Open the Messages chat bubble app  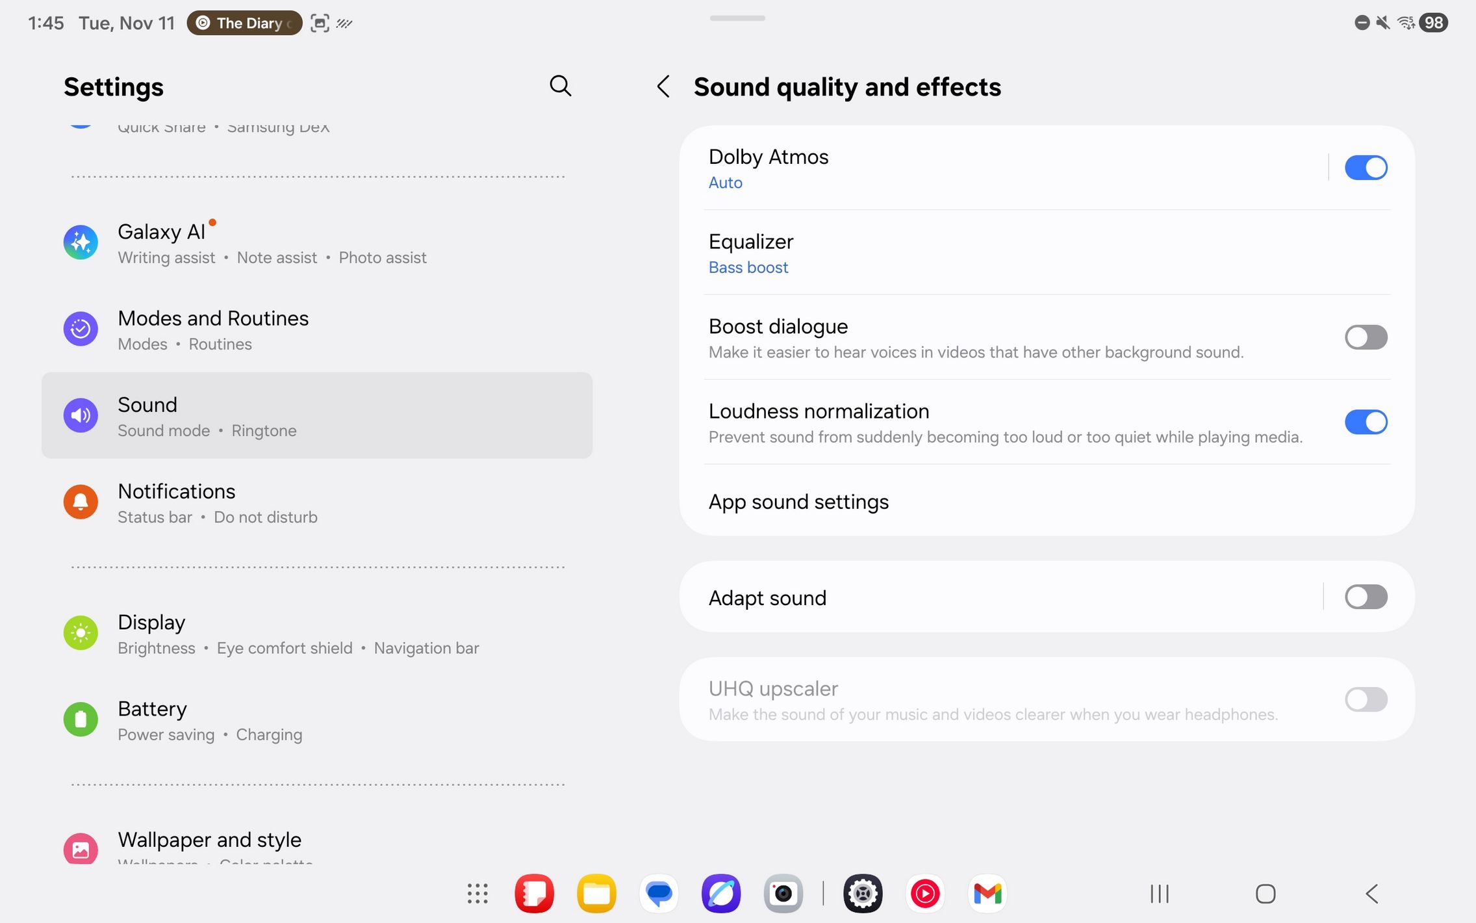click(x=659, y=894)
